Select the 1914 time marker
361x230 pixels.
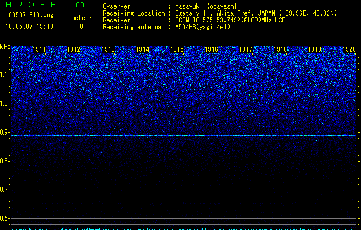[143, 49]
